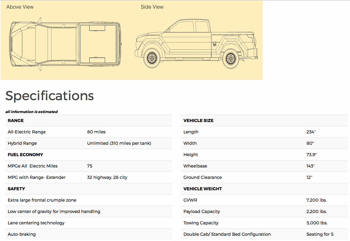Click the 'Auto-braking' row
Screen dimensions: 350x241
click(x=89, y=234)
